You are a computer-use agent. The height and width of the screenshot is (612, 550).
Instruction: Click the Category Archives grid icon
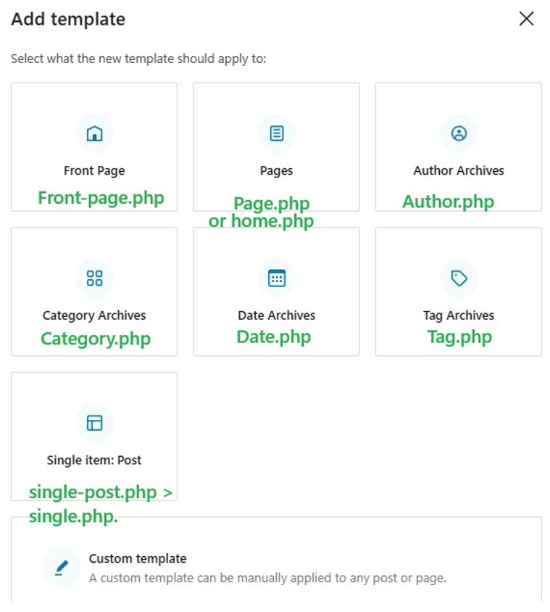click(x=94, y=278)
